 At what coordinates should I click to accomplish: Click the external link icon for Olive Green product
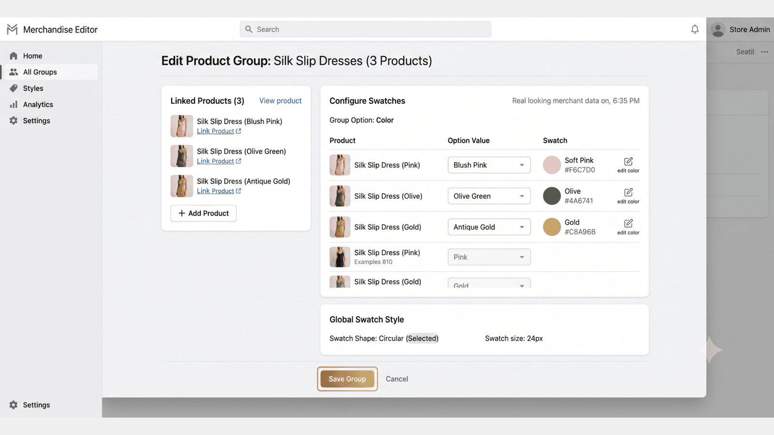pyautogui.click(x=238, y=161)
